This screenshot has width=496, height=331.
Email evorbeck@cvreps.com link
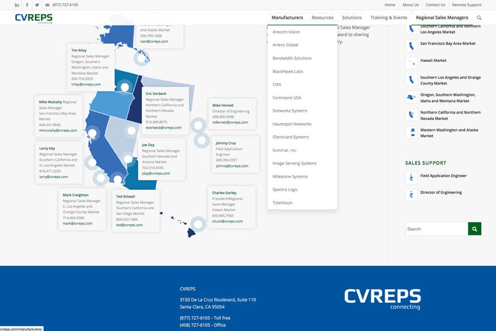pos(164,127)
